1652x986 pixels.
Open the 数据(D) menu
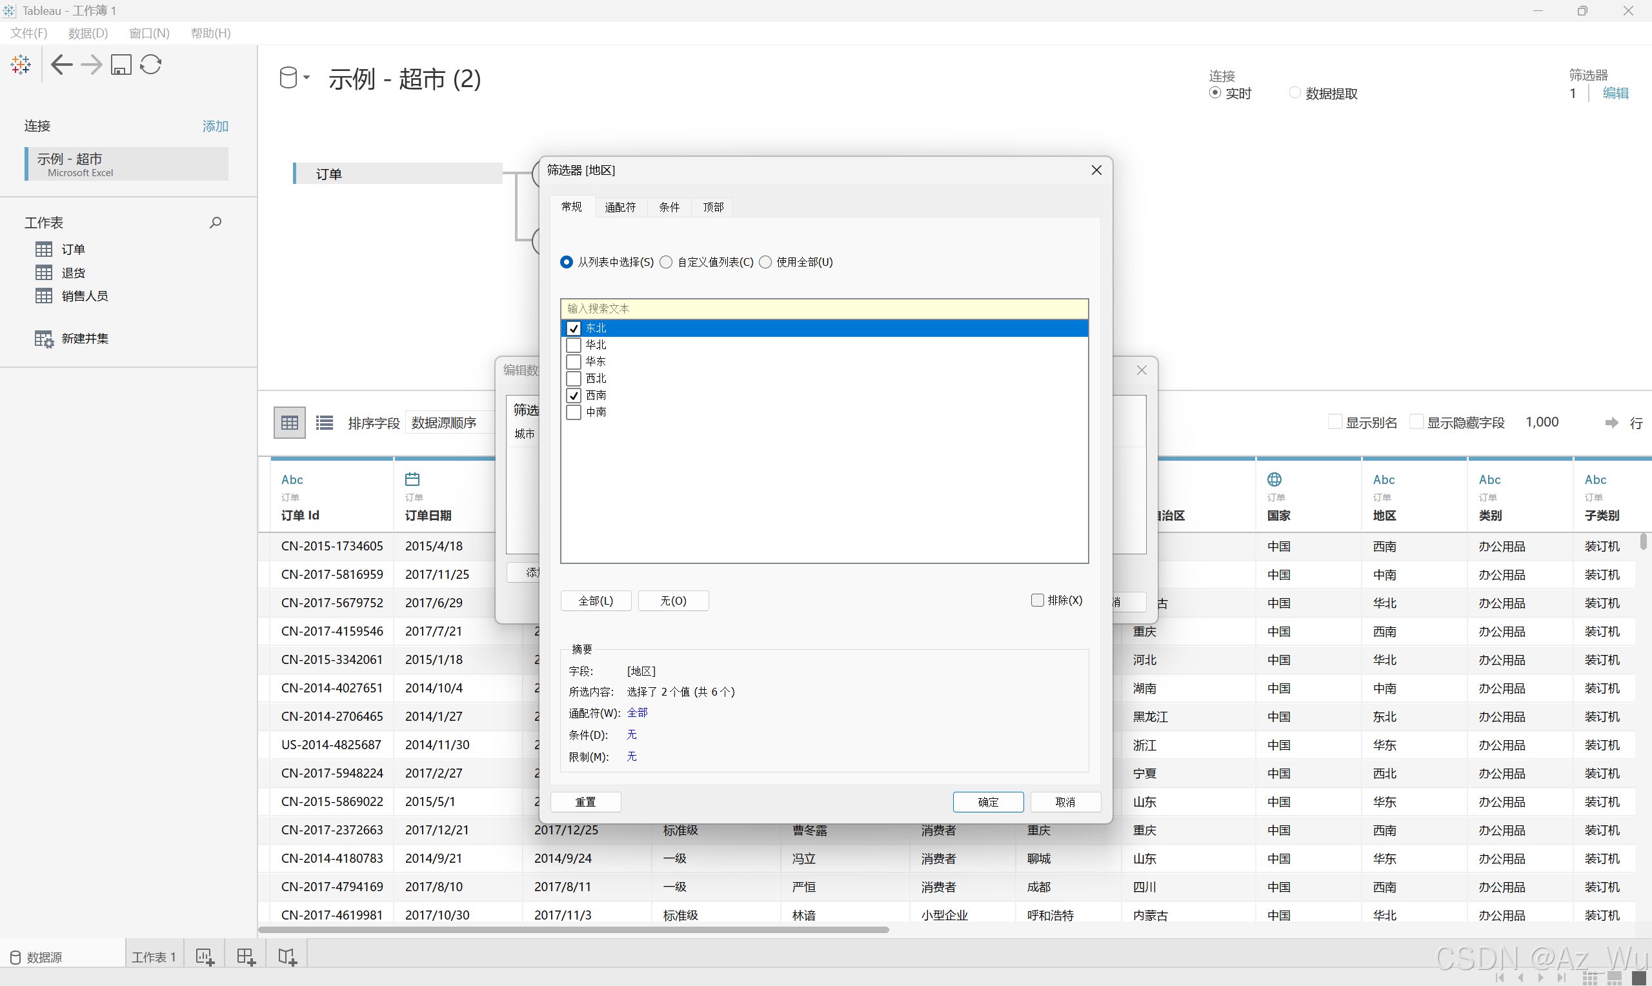(x=88, y=33)
